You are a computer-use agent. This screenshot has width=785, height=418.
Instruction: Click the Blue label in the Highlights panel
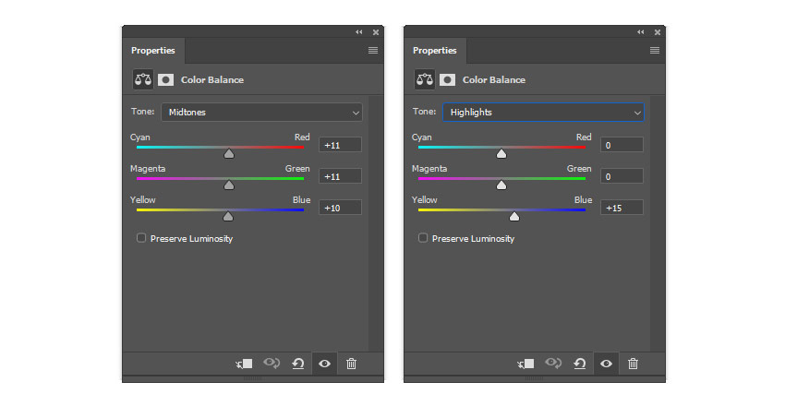point(583,199)
